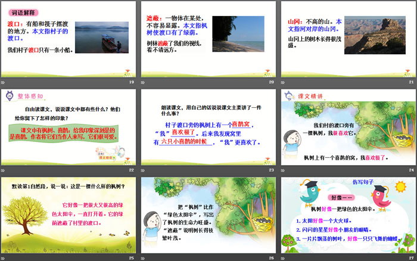This screenshot has width=417, height=261.
Task: Select slide 24 thumbnail titled 课文精讲
Action: (348, 127)
